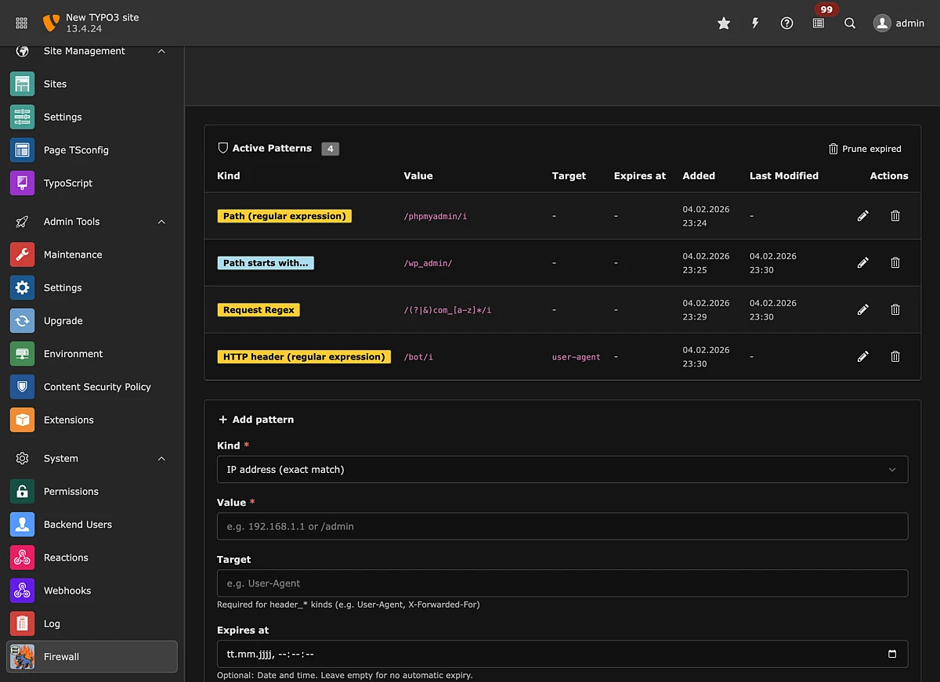Edit the /phpmyadmin/i pattern with pencil icon
Viewport: 940px width, 682px height.
(x=863, y=215)
